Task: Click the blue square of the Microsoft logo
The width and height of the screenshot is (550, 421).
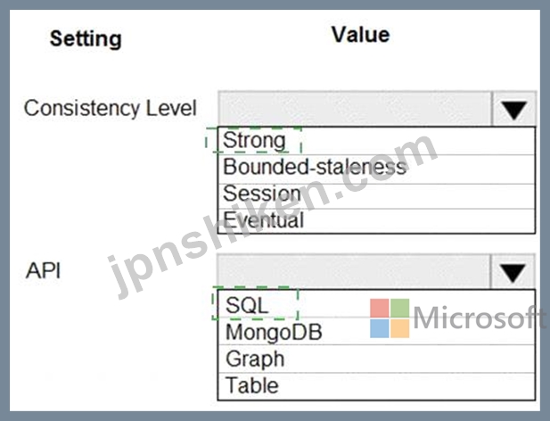Action: 380,328
